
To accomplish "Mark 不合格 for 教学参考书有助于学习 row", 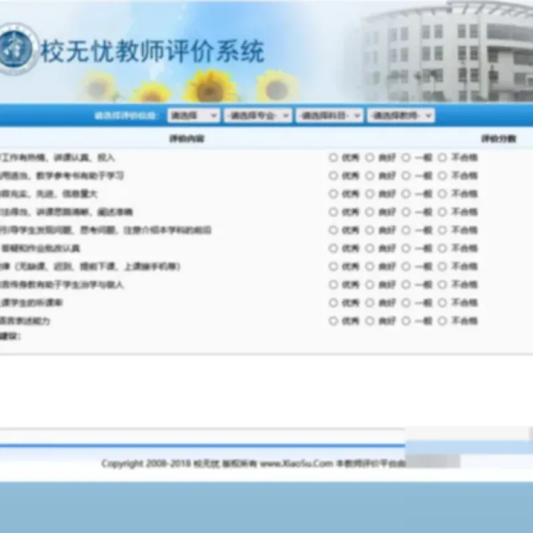I will tap(442, 175).
